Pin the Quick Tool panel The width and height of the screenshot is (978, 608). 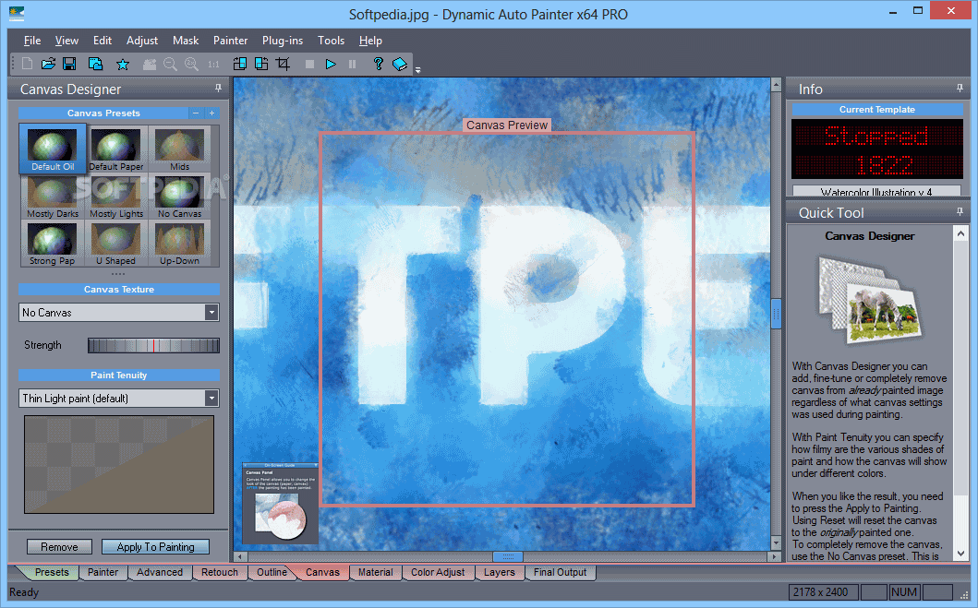[x=960, y=212]
